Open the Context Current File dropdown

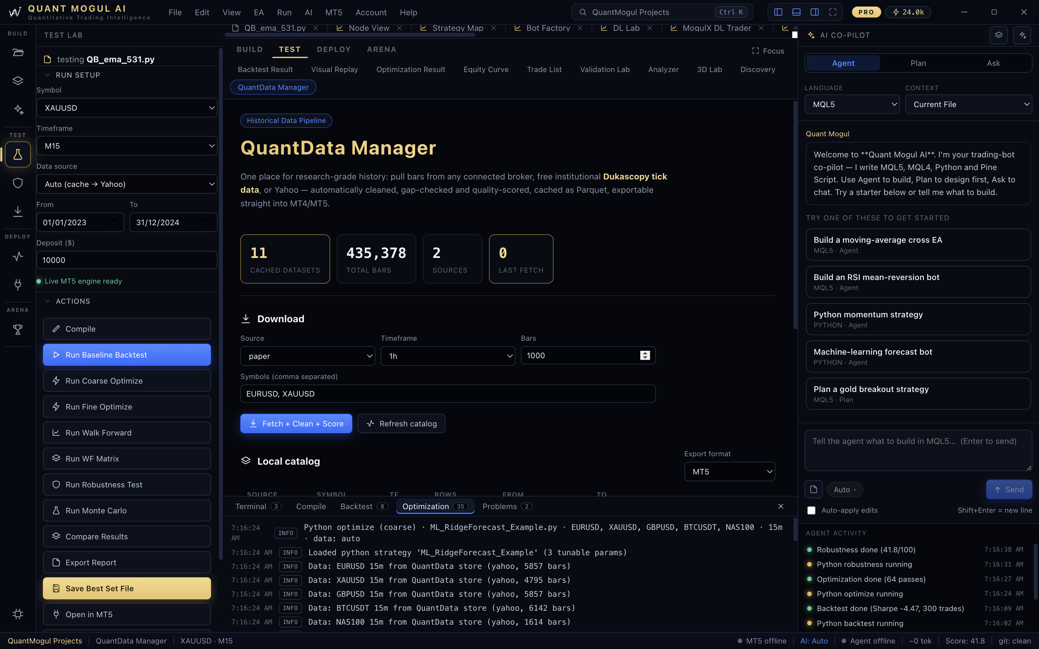969,104
